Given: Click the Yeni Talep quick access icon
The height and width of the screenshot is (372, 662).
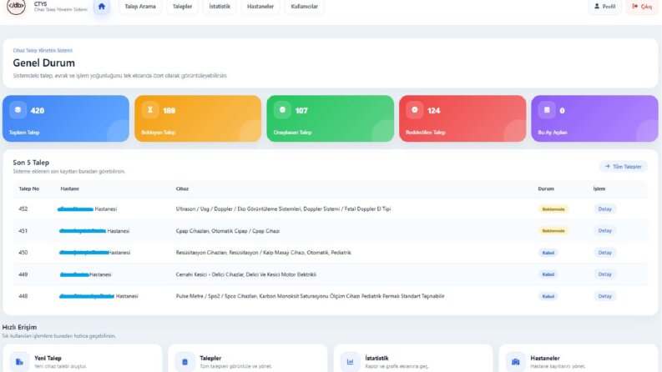Looking at the screenshot, I should click(x=19, y=362).
